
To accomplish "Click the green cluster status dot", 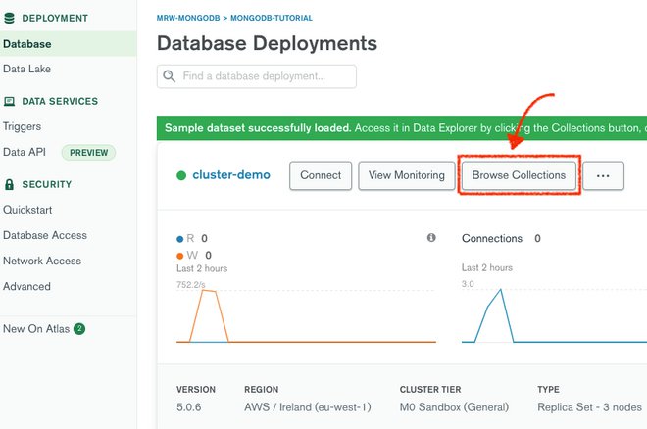I will coord(181,176).
